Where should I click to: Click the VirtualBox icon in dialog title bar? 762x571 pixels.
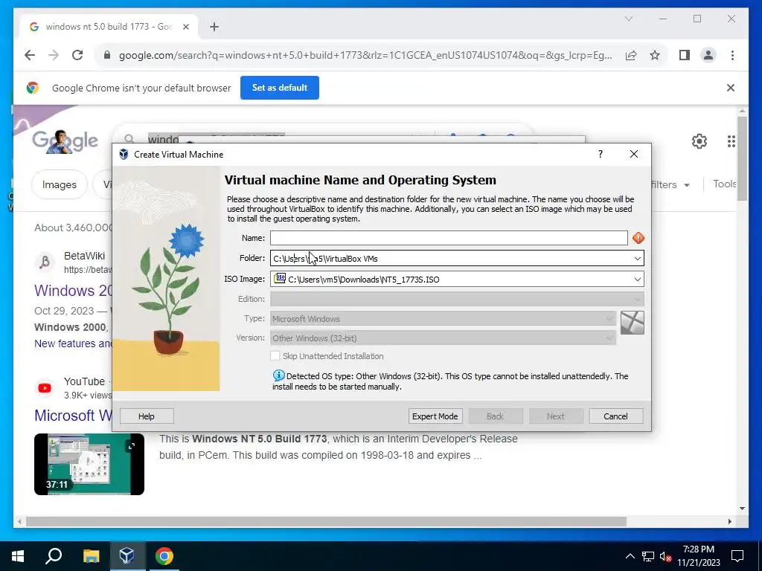click(124, 155)
